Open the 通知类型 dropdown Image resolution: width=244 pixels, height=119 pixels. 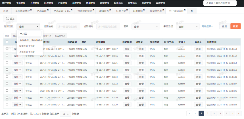point(28,27)
